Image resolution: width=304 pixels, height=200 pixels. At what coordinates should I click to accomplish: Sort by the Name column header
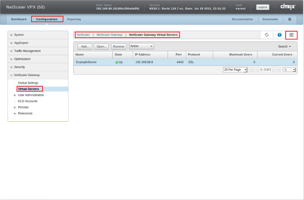(x=93, y=55)
